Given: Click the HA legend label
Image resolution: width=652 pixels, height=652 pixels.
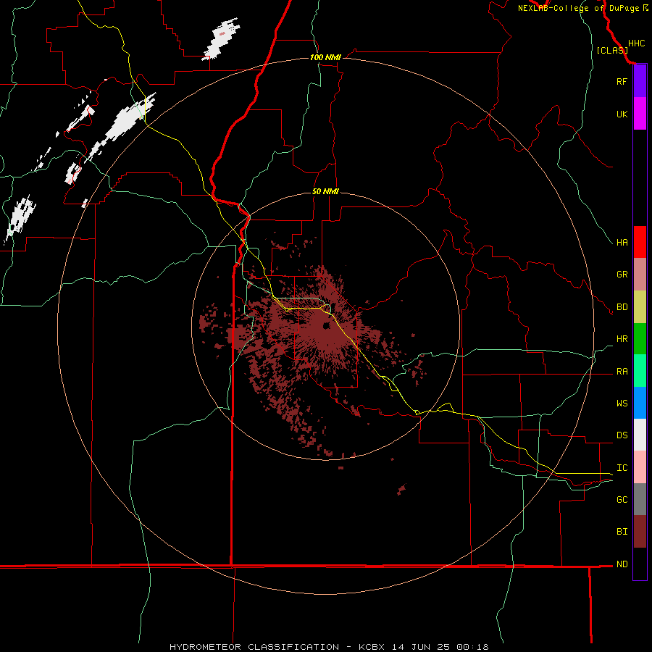Looking at the screenshot, I should pyautogui.click(x=622, y=243).
